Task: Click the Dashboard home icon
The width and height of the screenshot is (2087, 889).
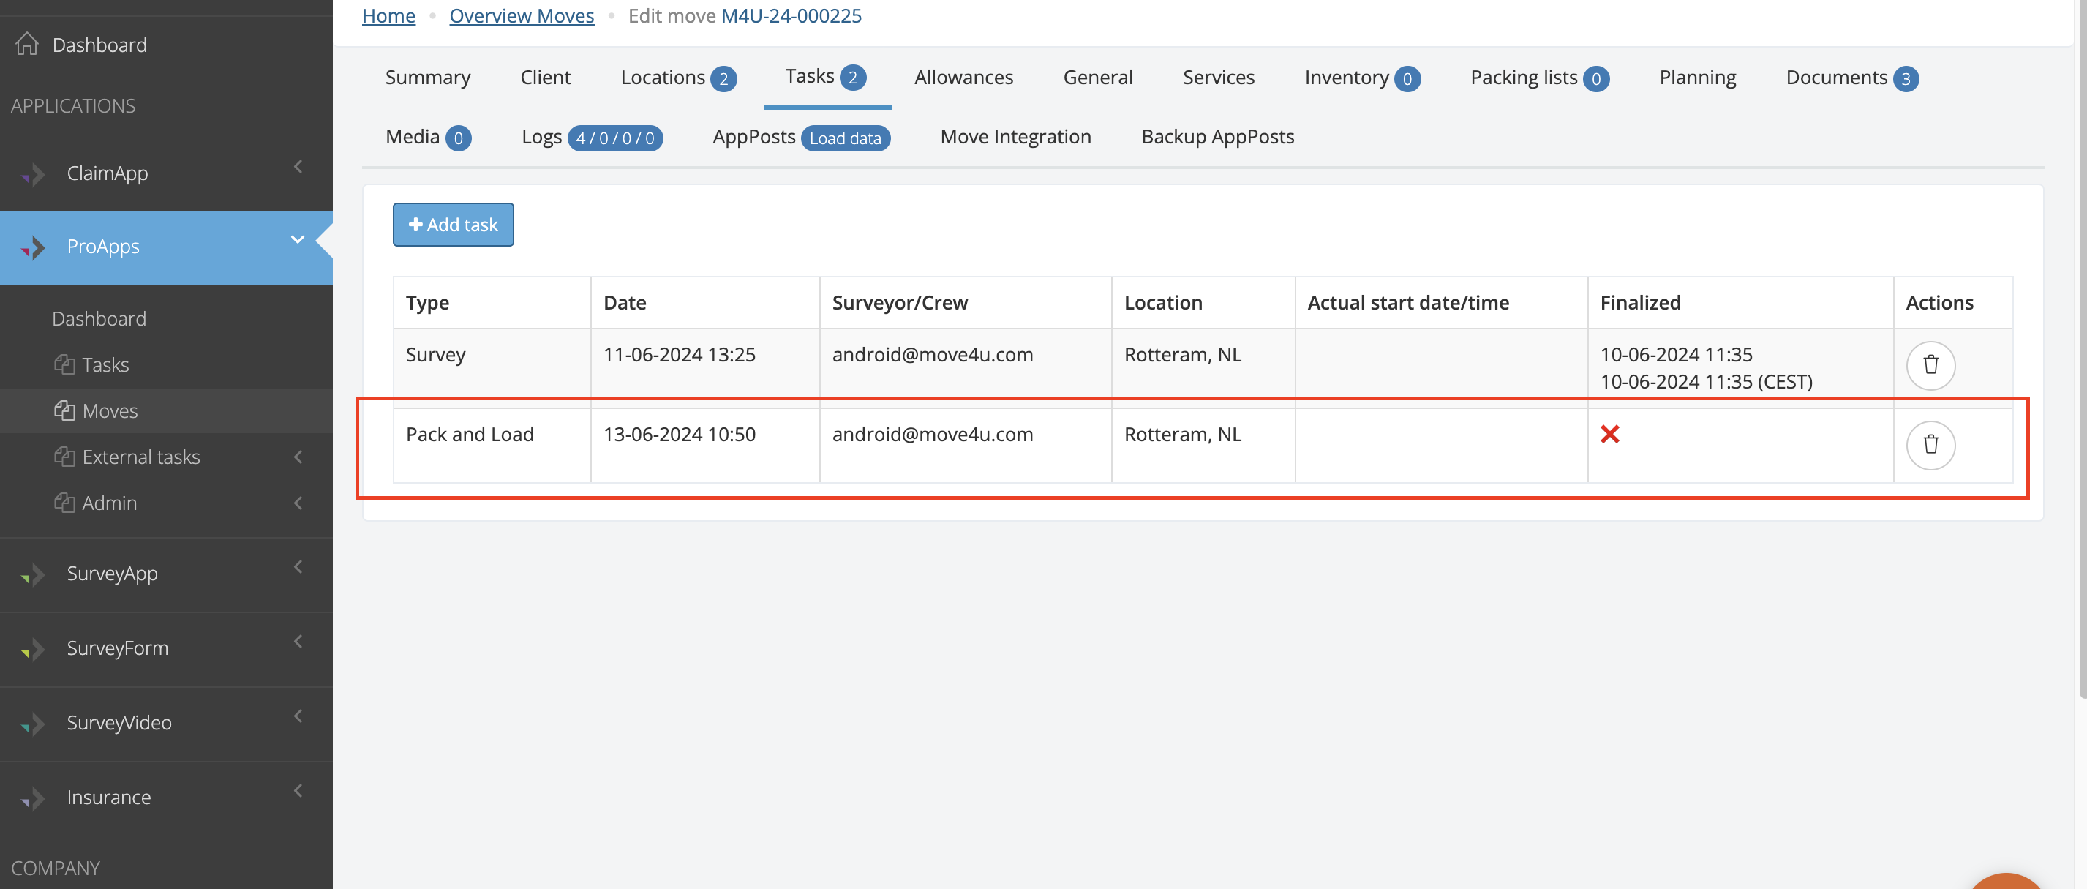Action: (27, 45)
